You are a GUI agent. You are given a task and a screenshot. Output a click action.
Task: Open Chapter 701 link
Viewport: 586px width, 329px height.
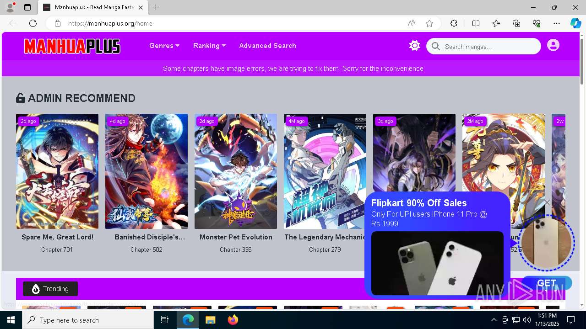click(x=57, y=249)
